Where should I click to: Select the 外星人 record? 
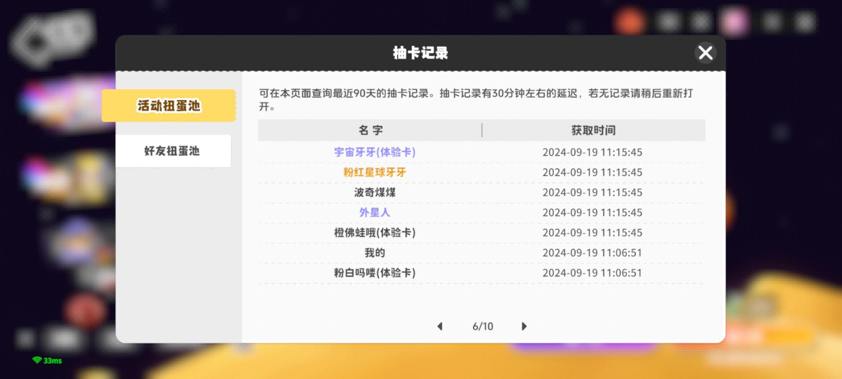(x=375, y=212)
